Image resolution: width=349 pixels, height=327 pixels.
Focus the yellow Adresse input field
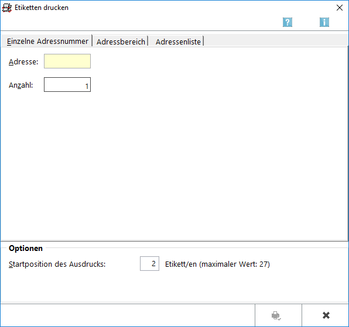[67, 61]
